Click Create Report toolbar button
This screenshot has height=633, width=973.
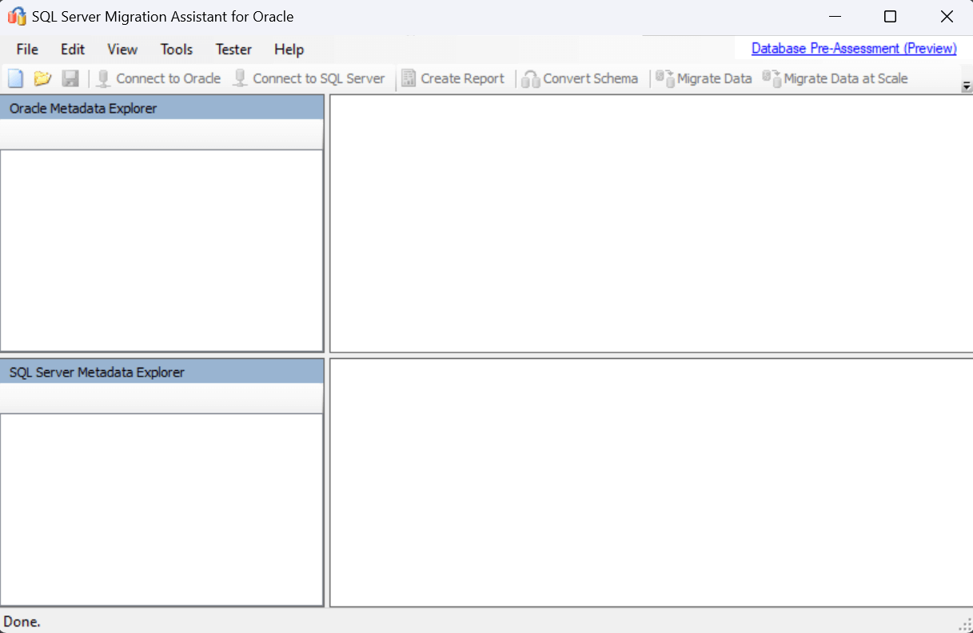point(453,78)
